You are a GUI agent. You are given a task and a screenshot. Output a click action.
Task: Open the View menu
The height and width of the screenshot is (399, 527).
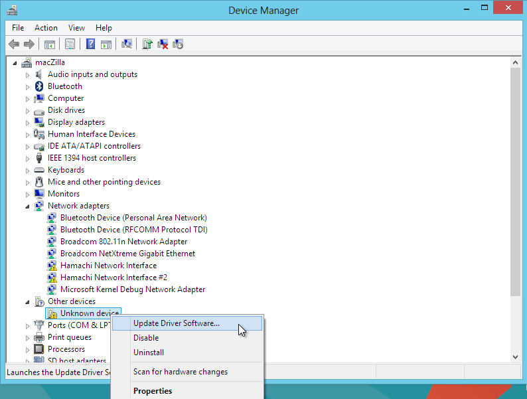tap(76, 28)
